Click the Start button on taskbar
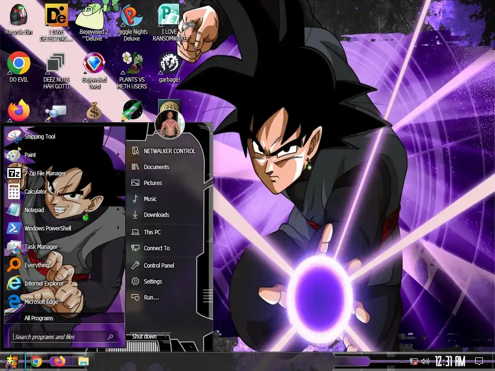This screenshot has height=371, width=495. click(12, 361)
